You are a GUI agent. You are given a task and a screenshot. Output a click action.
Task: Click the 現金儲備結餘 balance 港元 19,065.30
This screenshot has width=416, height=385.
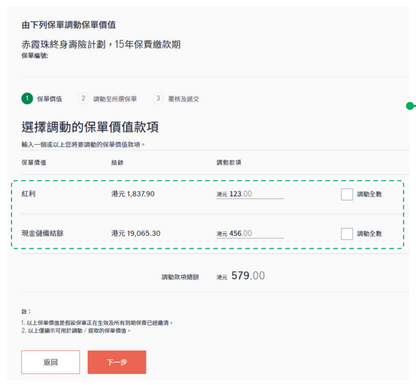pyautogui.click(x=136, y=234)
